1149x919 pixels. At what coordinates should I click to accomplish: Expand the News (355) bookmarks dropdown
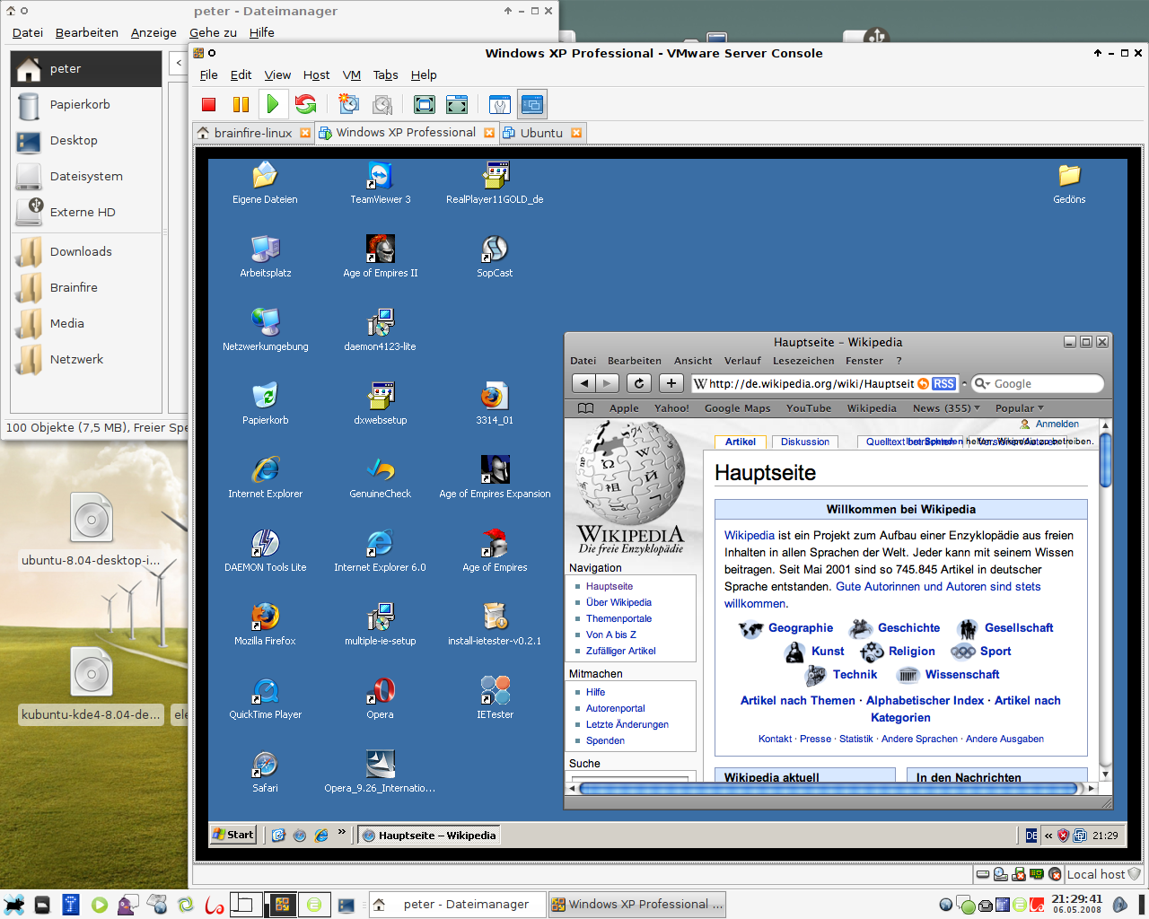click(946, 408)
